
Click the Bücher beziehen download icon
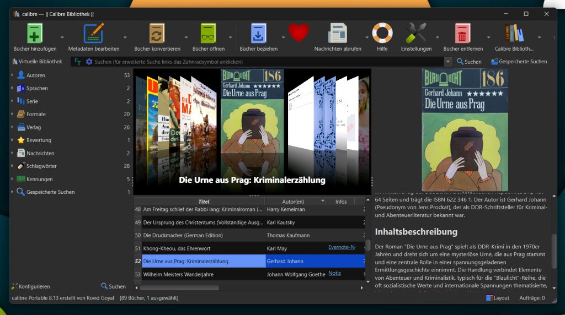258,34
